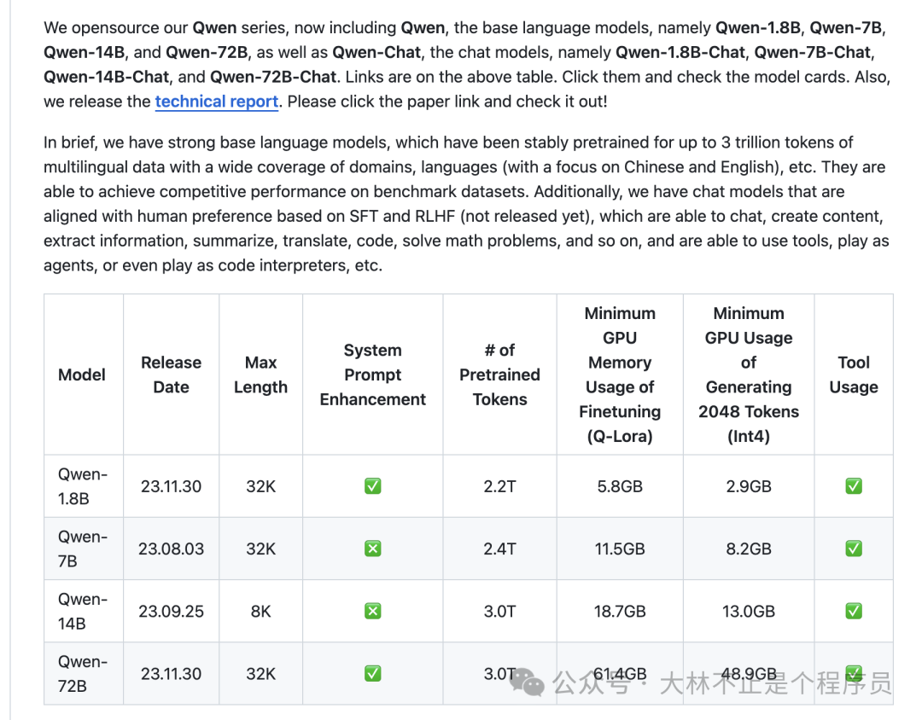Click the System Prompt checkmark in Qwen-1.8B row
Image resolution: width=922 pixels, height=720 pixels.
pos(373,486)
